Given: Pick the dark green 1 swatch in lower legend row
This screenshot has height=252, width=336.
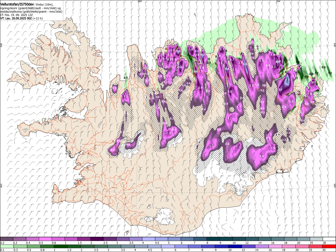Looking at the screenshot, I should (60, 246).
